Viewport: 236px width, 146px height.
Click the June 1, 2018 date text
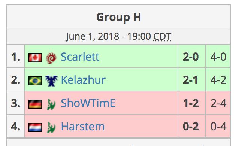point(93,37)
